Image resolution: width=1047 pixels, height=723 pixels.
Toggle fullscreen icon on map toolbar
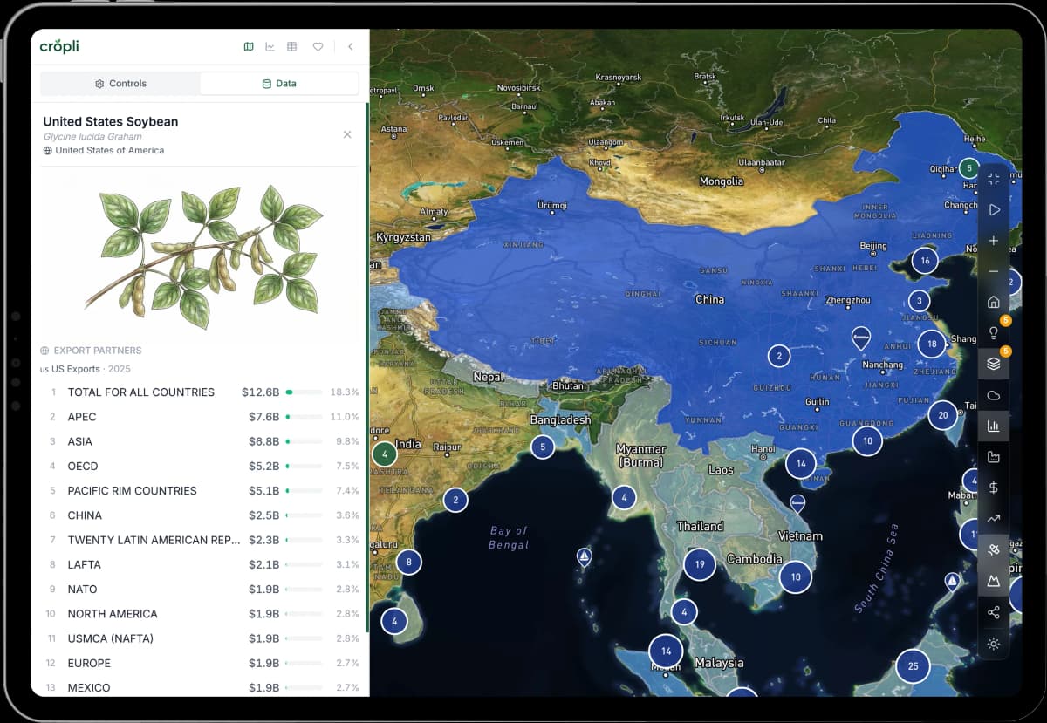(x=994, y=179)
